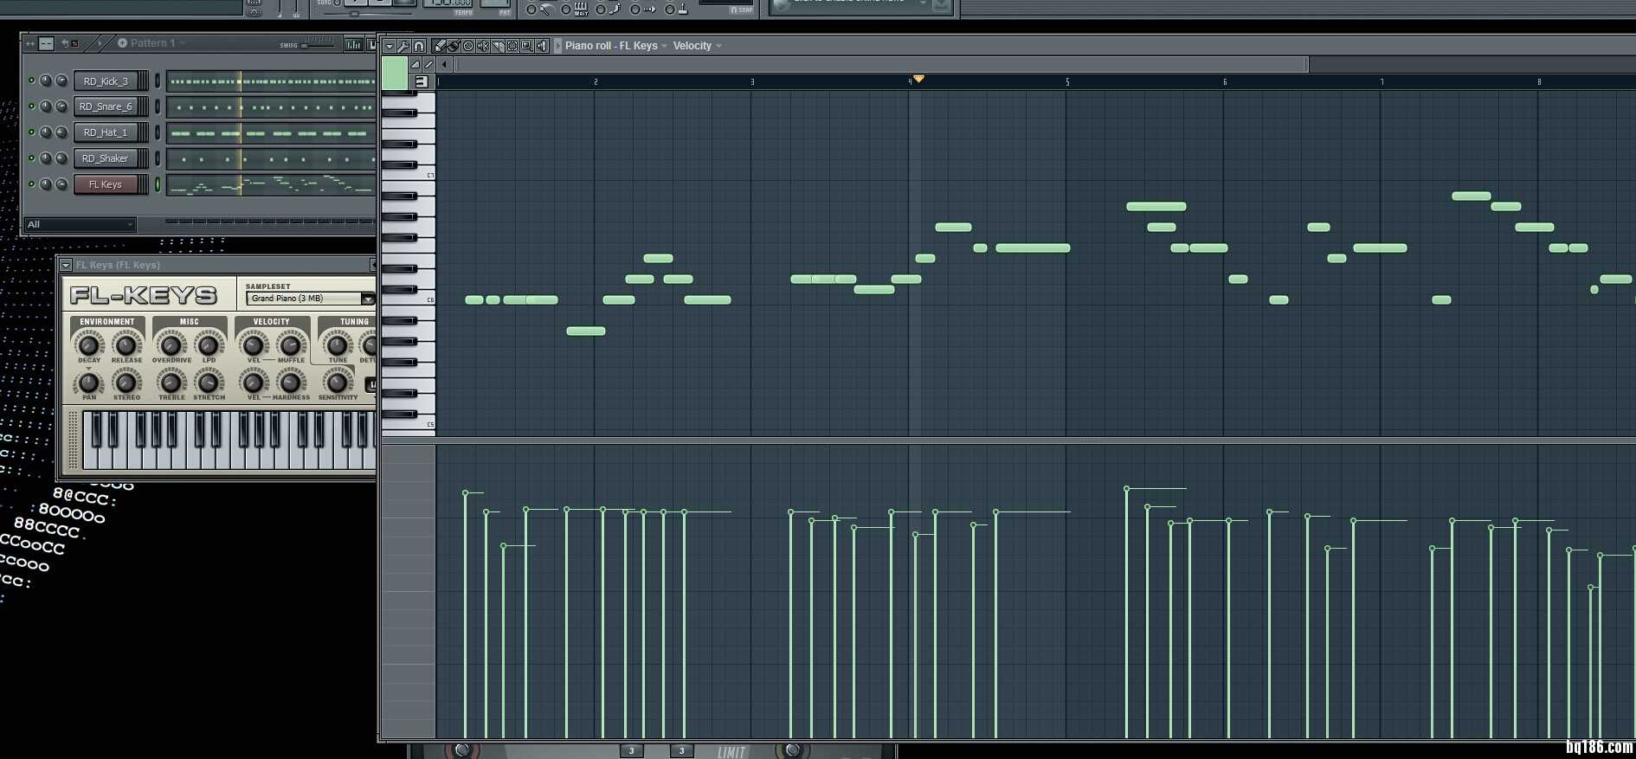The image size is (1636, 759).
Task: Toggle the RD_Snare_6 channel mute LED
Action: coord(32,106)
